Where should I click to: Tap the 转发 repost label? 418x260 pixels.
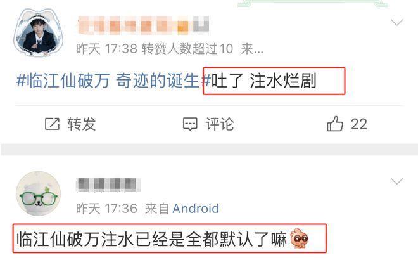coord(82,124)
